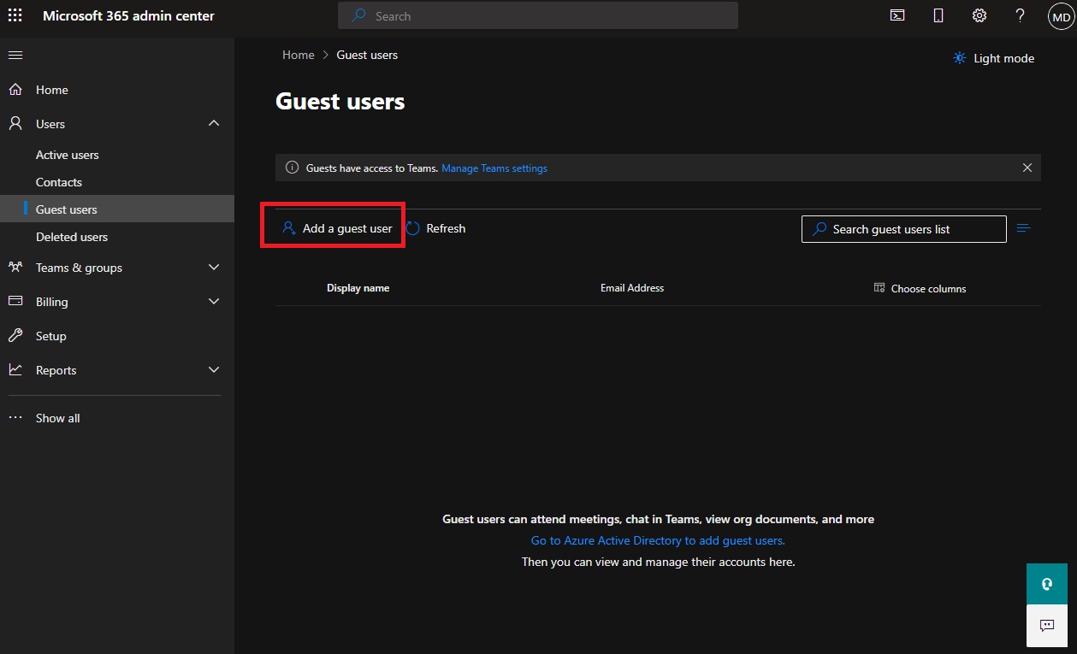This screenshot has height=654, width=1077.
Task: Switch to Light mode
Action: tap(994, 58)
